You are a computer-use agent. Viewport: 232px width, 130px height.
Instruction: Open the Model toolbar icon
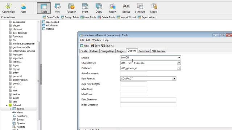click(154, 8)
